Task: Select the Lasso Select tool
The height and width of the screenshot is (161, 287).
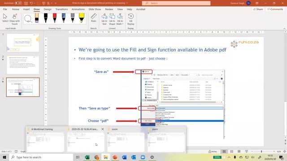Action: [28, 19]
